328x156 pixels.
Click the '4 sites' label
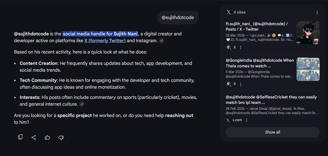tap(239, 12)
